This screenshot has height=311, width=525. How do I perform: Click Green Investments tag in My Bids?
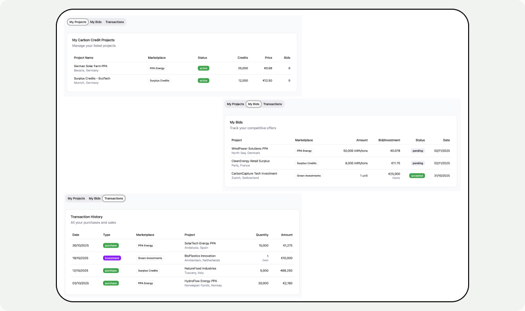pyautogui.click(x=309, y=176)
